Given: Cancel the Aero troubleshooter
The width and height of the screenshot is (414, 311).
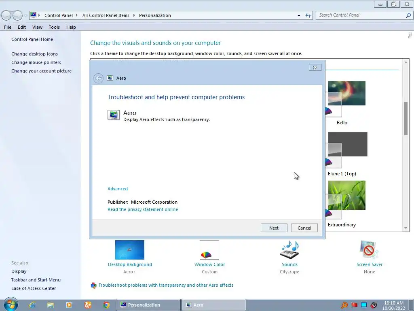Looking at the screenshot, I should pos(304,228).
